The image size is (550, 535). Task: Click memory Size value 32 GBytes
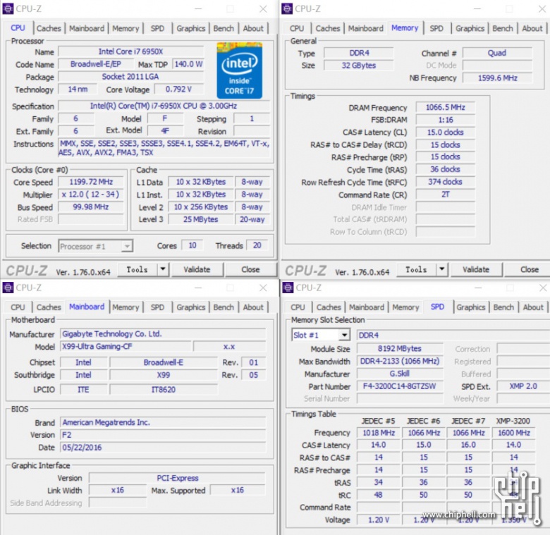coord(359,66)
